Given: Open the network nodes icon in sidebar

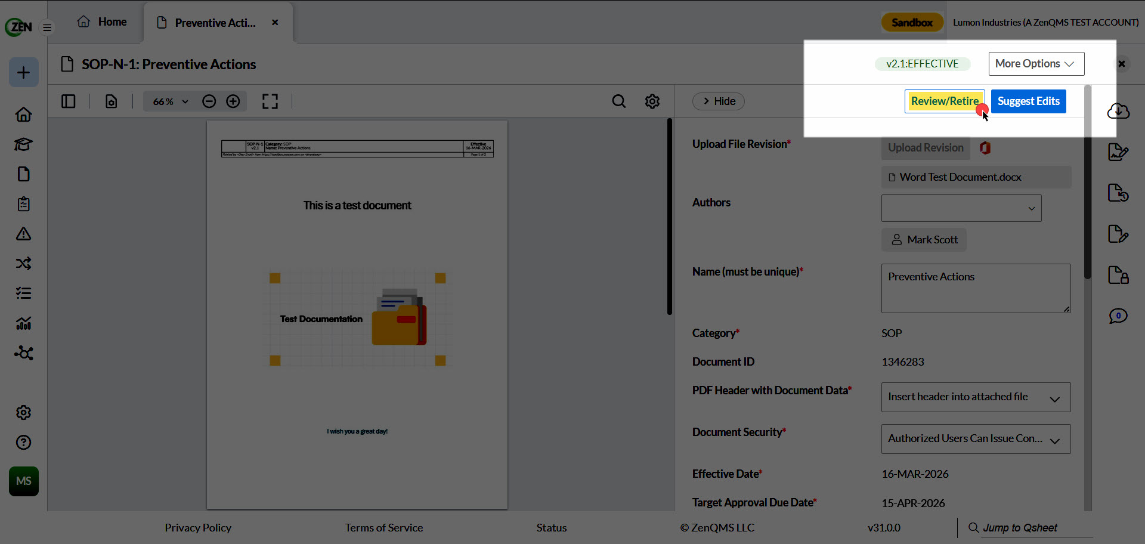Looking at the screenshot, I should click(24, 353).
